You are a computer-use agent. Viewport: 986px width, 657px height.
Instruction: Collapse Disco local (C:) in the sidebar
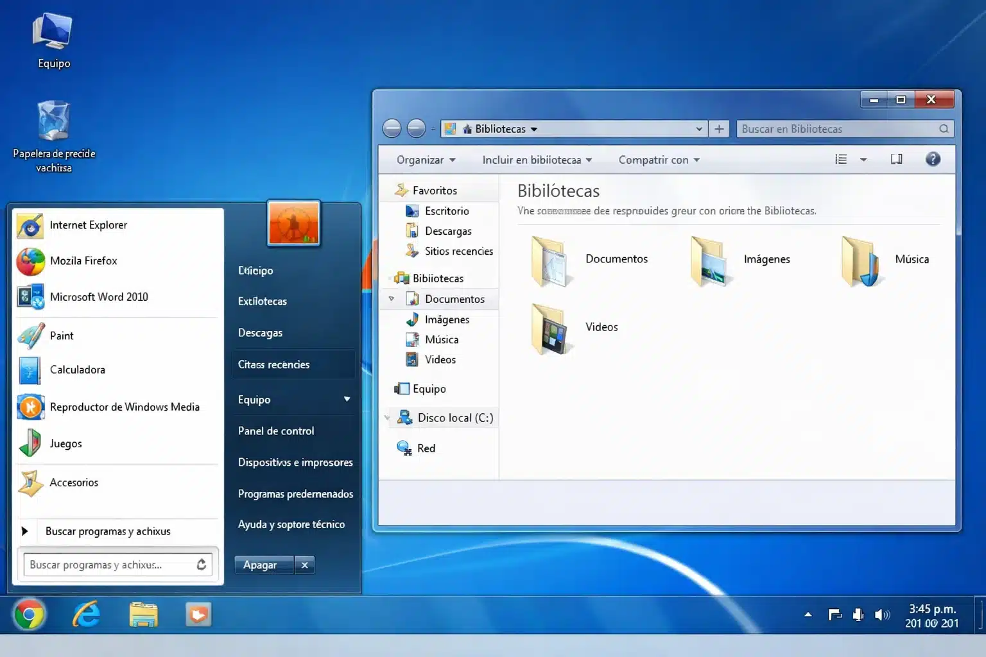click(x=387, y=417)
